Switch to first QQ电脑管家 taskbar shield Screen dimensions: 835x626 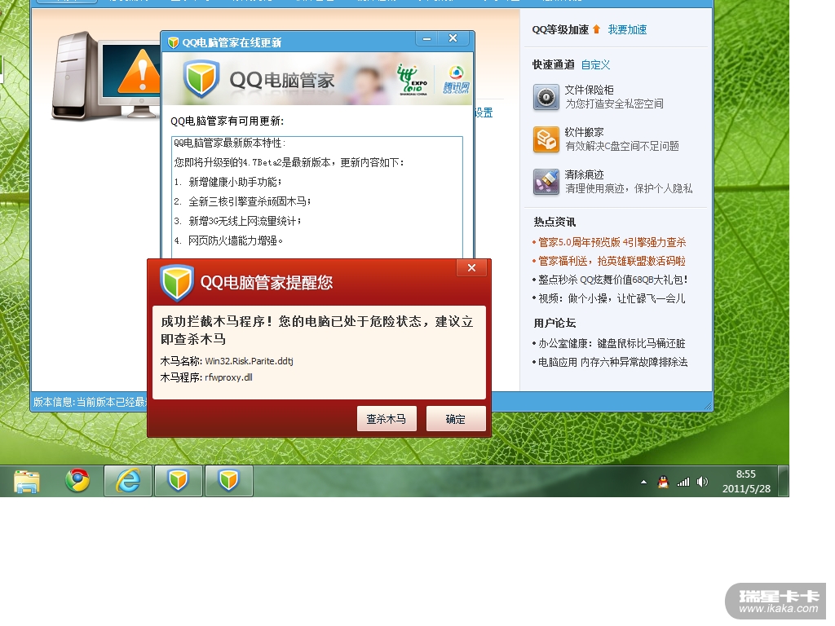point(179,481)
